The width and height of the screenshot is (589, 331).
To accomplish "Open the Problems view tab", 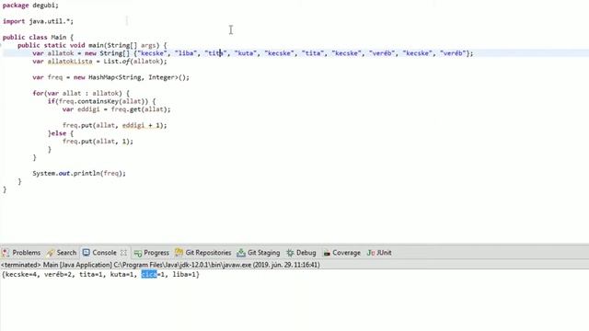I will click(21, 253).
